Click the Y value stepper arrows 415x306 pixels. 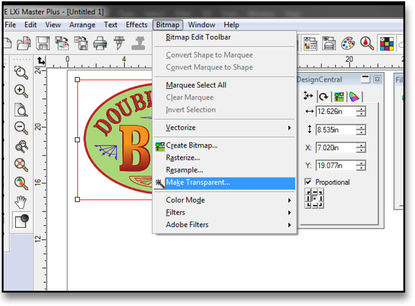tap(361, 166)
